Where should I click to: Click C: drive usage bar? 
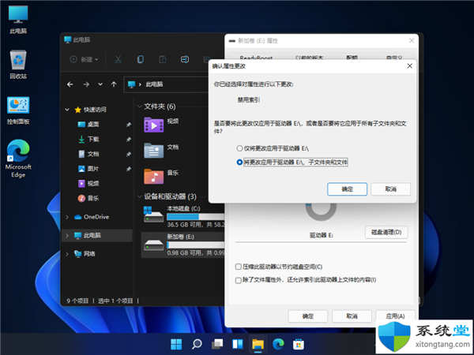coord(196,217)
